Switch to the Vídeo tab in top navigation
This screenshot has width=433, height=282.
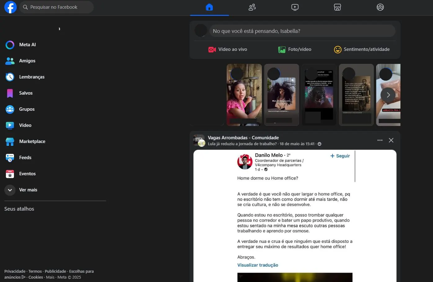click(295, 7)
